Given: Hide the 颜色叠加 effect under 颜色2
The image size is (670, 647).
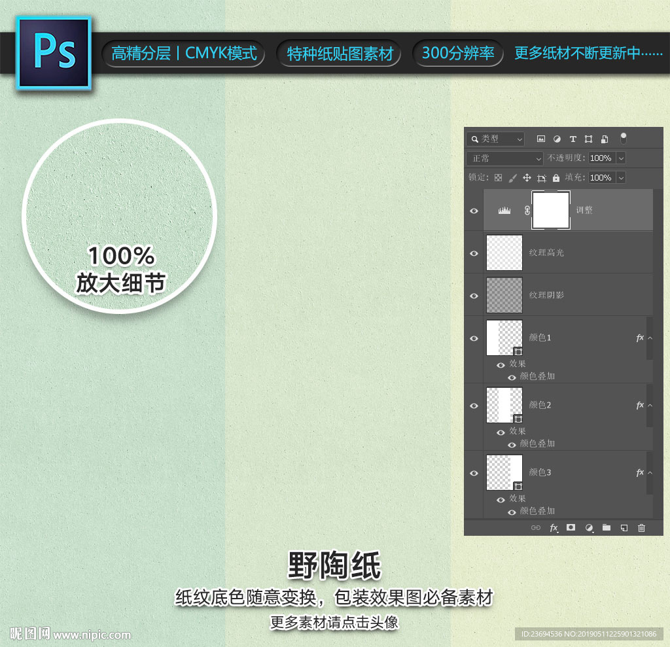Looking at the screenshot, I should pos(512,444).
